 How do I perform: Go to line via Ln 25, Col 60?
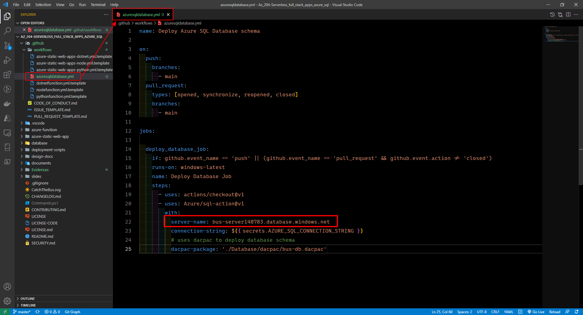pos(442,312)
